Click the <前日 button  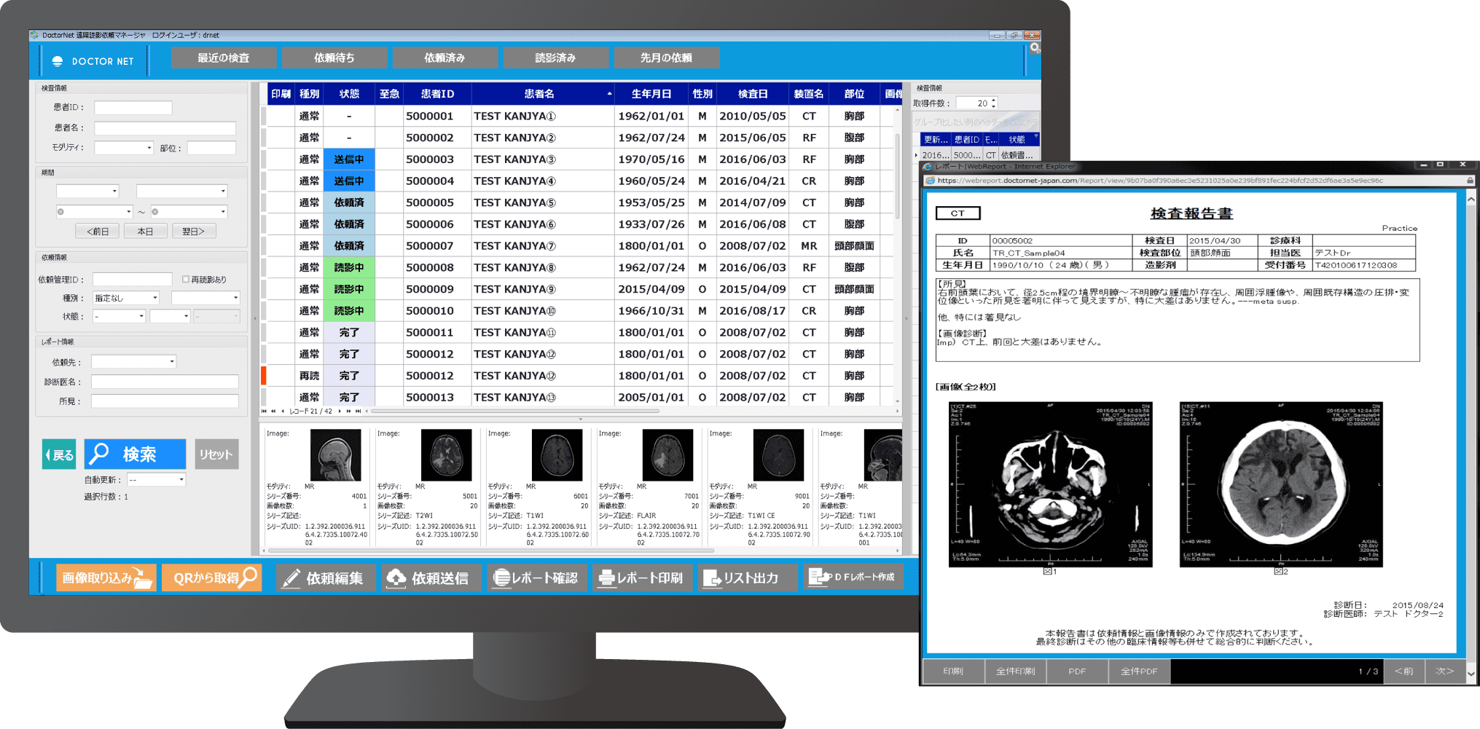(x=98, y=232)
